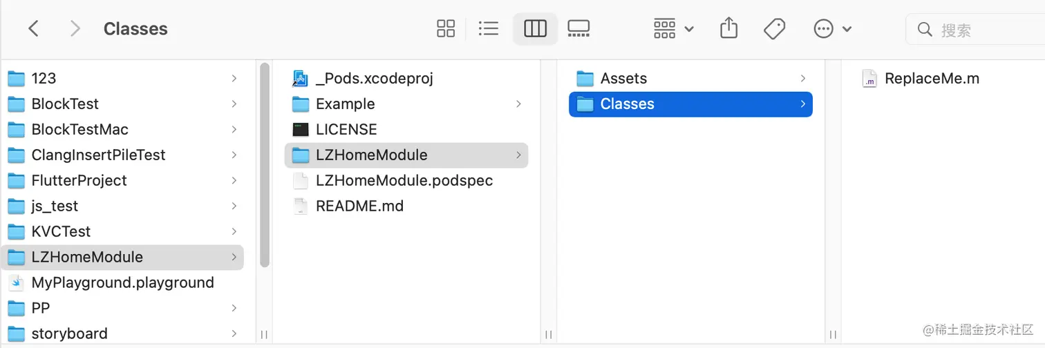The height and width of the screenshot is (348, 1045).
Task: Click the _Pods.xcodeproj file icon
Action: point(300,78)
